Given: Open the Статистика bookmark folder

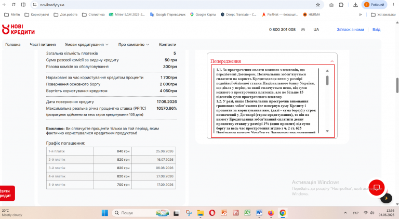Looking at the screenshot, I should coord(93,15).
